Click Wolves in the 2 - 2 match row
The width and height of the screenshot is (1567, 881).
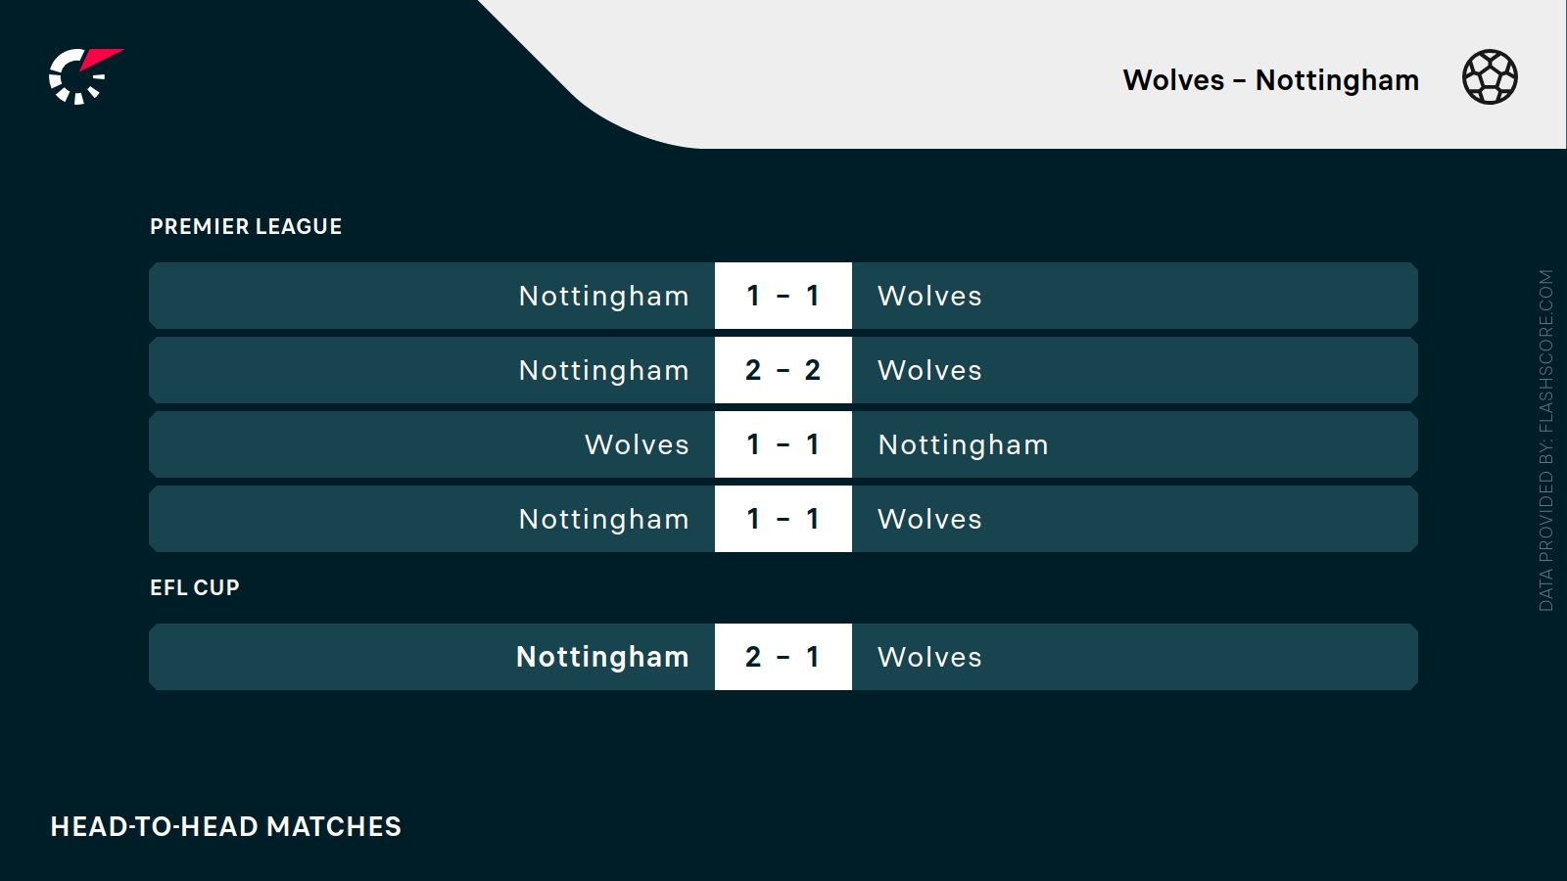[x=929, y=370]
